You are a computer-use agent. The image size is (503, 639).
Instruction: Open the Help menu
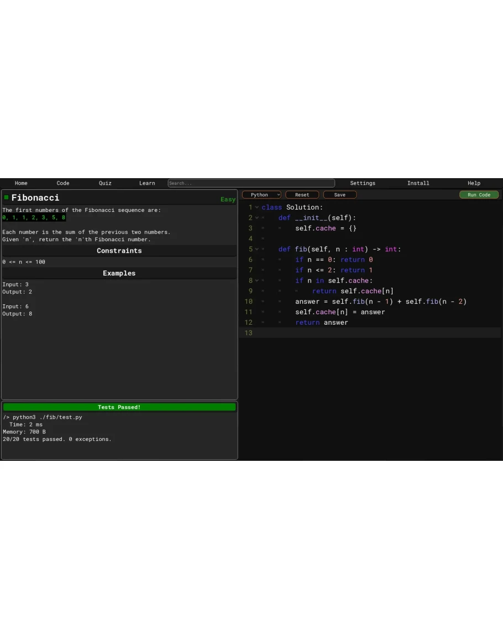click(x=474, y=183)
